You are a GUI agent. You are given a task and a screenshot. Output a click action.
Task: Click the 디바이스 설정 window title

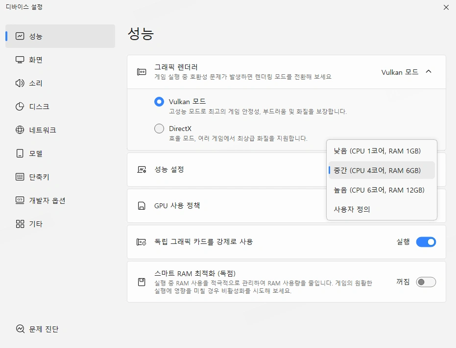point(24,7)
